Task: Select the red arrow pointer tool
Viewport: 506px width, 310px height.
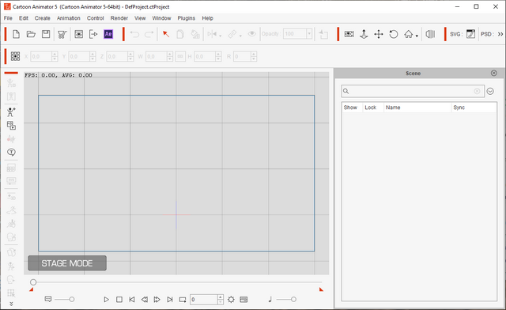Action: tap(166, 34)
